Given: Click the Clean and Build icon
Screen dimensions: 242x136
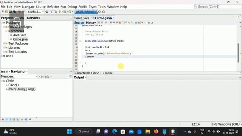Looking at the screenshot, I should coord(56,12).
